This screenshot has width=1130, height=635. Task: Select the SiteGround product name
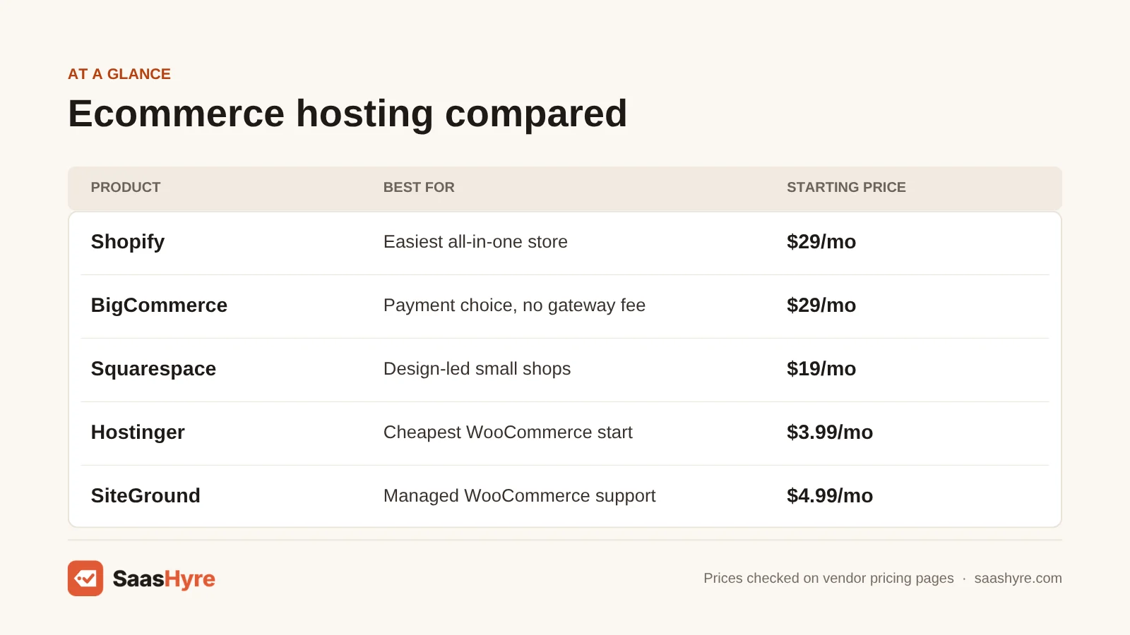[x=145, y=495]
